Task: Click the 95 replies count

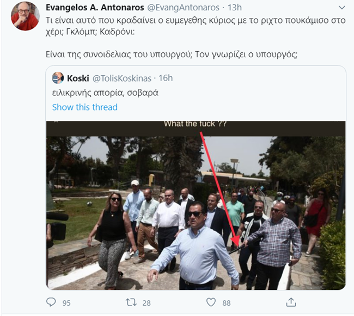Action: [x=66, y=303]
